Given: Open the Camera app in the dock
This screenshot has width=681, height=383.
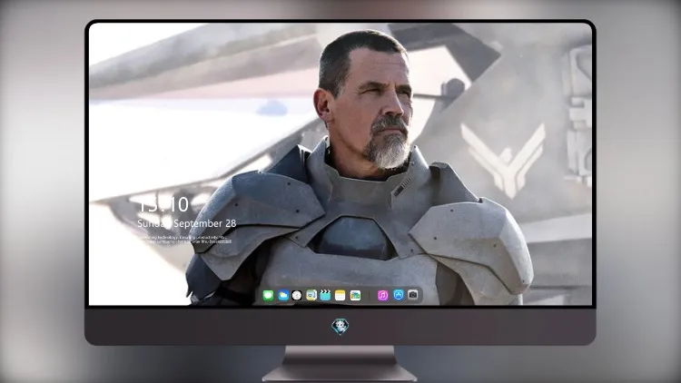Looking at the screenshot, I should pos(413,295).
